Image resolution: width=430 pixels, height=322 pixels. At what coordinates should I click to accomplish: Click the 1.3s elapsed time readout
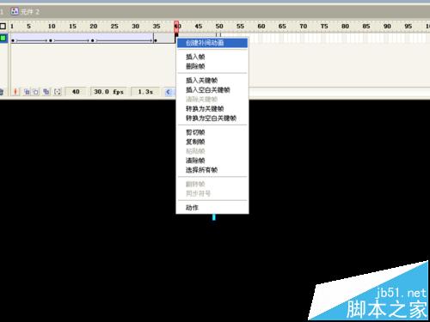tap(145, 92)
